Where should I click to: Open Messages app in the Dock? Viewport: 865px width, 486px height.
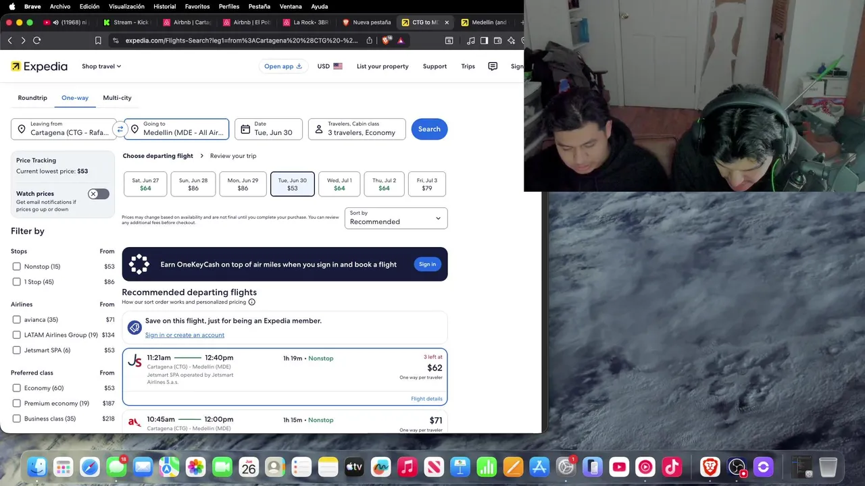(116, 466)
